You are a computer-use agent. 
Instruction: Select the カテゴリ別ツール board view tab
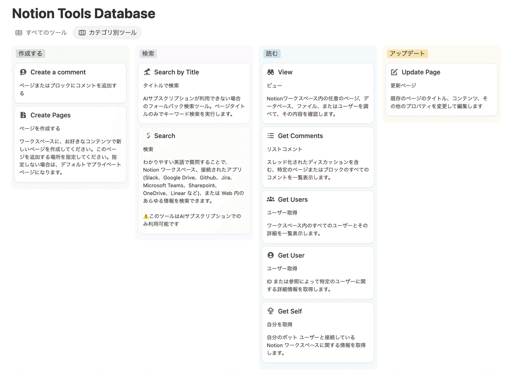(x=107, y=33)
